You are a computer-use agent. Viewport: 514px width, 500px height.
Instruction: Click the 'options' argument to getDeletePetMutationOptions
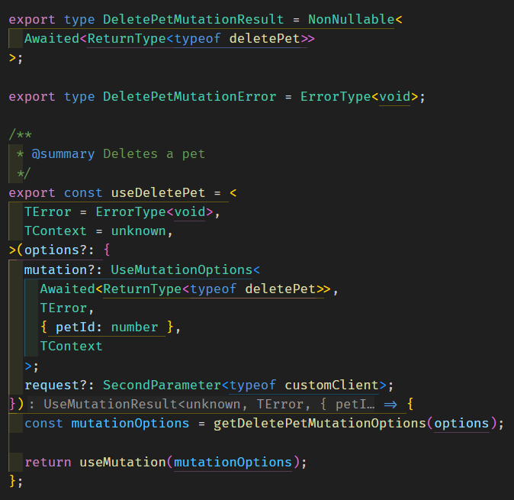(x=461, y=424)
